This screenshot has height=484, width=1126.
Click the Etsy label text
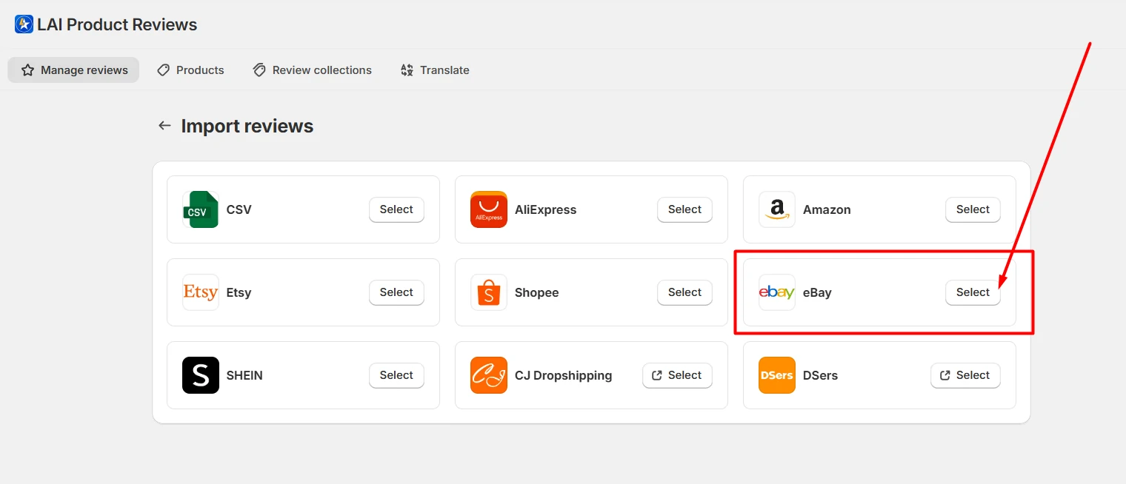239,292
